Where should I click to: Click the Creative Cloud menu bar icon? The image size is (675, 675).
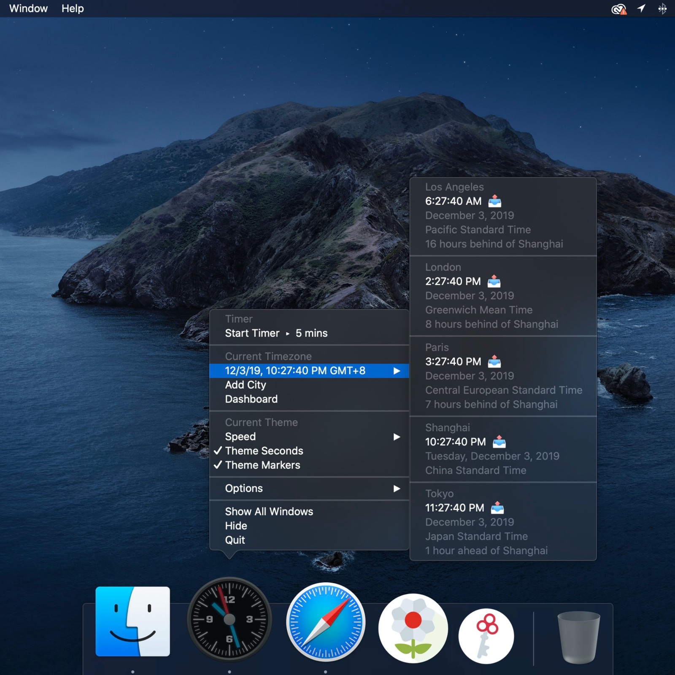[618, 9]
